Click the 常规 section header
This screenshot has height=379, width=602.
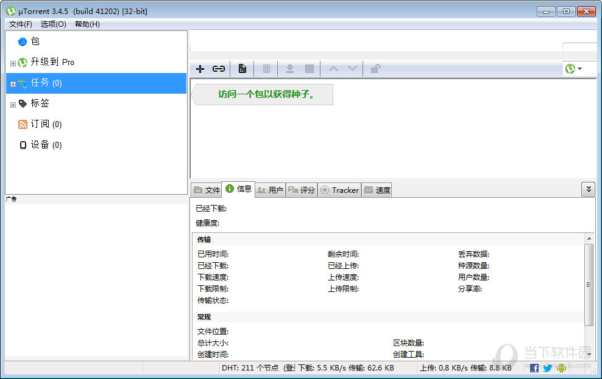(204, 318)
